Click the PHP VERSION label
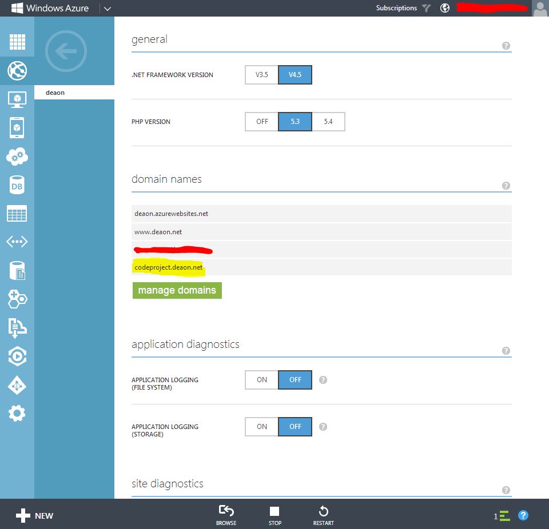The width and height of the screenshot is (549, 529). click(151, 122)
